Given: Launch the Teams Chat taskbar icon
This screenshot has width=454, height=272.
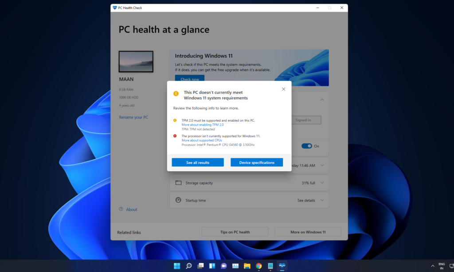Looking at the screenshot, I should (224, 266).
